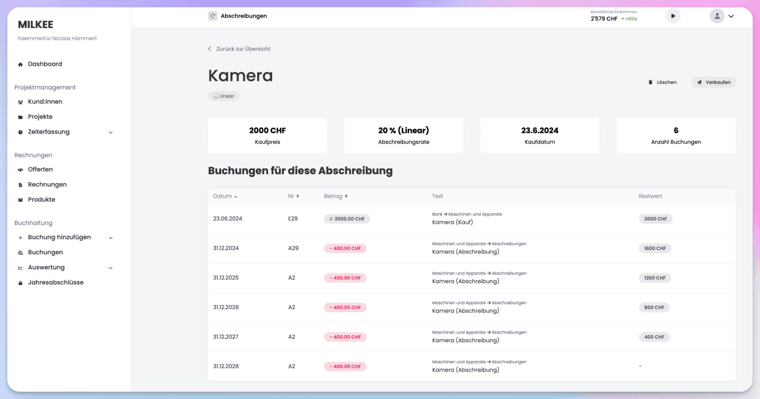Expand the Auswertung submenu chevron

[111, 268]
